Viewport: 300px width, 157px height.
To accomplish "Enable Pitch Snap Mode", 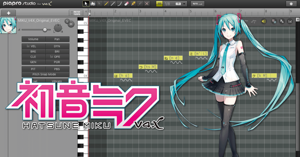I will 45,74.
